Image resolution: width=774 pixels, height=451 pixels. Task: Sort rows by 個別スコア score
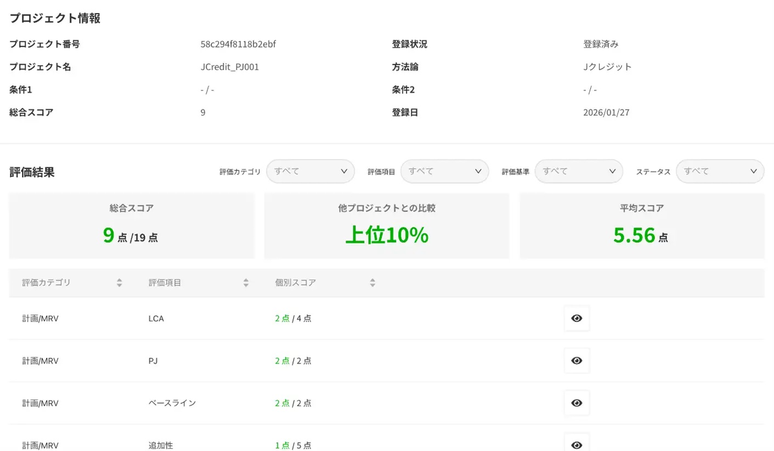point(372,282)
